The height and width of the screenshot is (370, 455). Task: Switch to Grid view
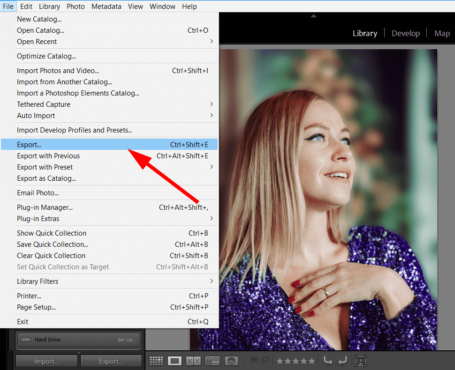pyautogui.click(x=156, y=361)
